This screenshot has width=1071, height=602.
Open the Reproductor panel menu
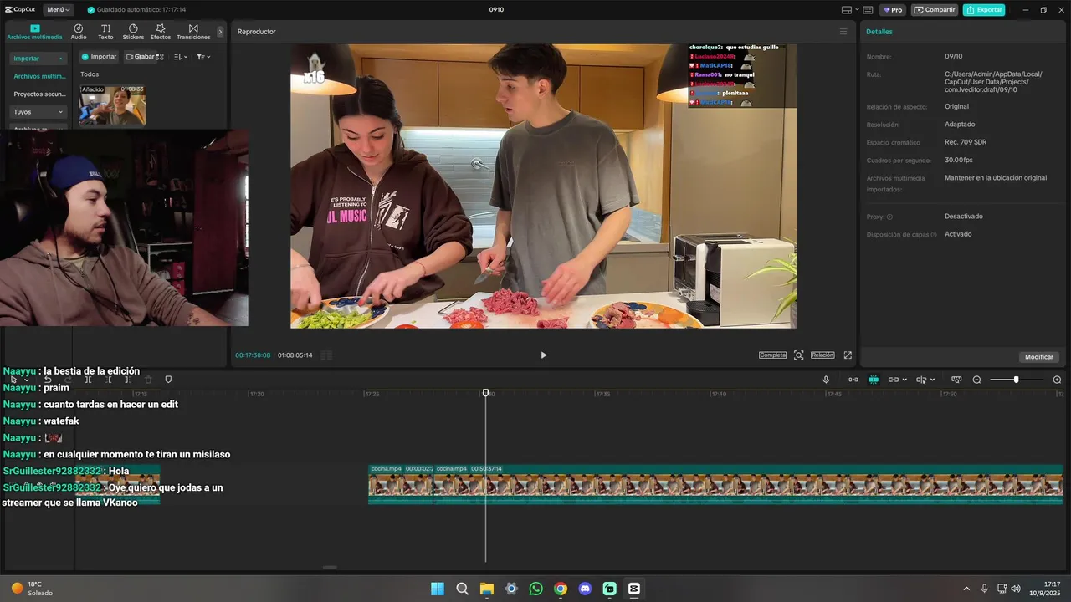point(843,32)
